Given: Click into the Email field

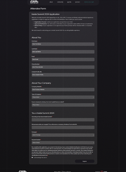Looking at the screenshot, I should click(63, 59).
